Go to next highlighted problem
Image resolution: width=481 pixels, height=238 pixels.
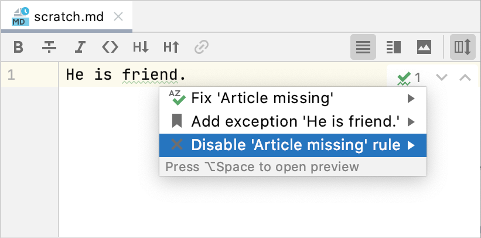coord(442,77)
